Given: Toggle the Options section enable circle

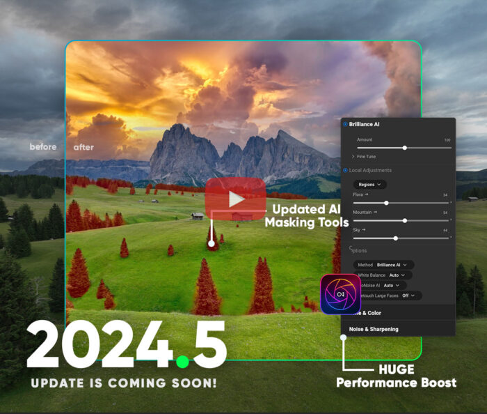Looking at the screenshot, I should (x=351, y=249).
